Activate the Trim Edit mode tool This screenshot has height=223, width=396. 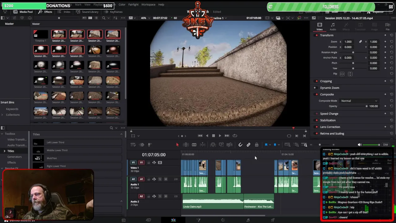(186, 145)
